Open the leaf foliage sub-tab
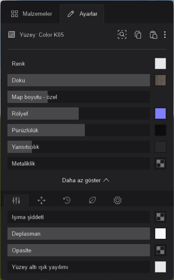 [92, 200]
